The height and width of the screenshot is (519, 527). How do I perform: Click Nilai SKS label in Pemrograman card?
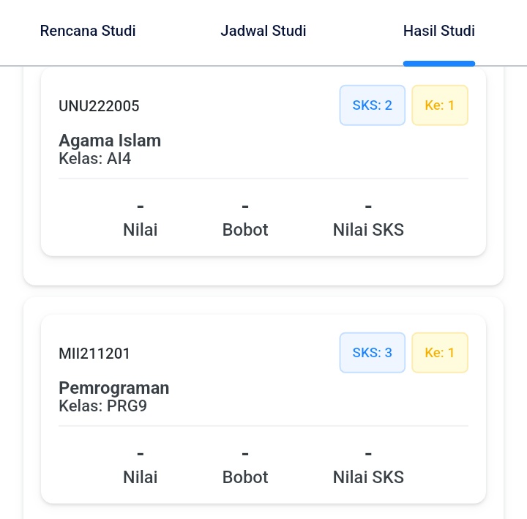[x=368, y=477]
